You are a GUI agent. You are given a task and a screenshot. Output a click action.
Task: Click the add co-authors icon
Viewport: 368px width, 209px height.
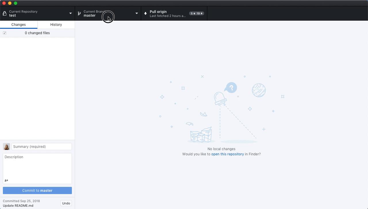(x=6, y=180)
